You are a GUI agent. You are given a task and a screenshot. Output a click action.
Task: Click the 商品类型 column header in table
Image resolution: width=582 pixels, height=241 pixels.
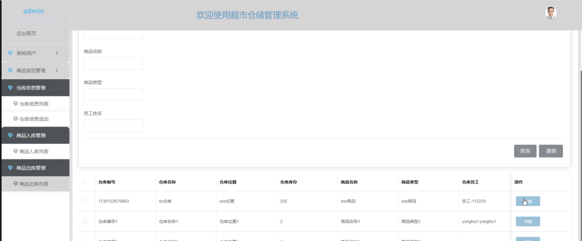pyautogui.click(x=410, y=182)
